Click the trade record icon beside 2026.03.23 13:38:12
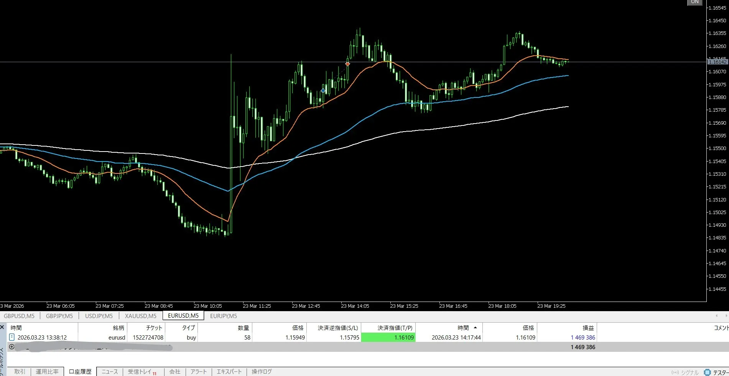 (12, 337)
